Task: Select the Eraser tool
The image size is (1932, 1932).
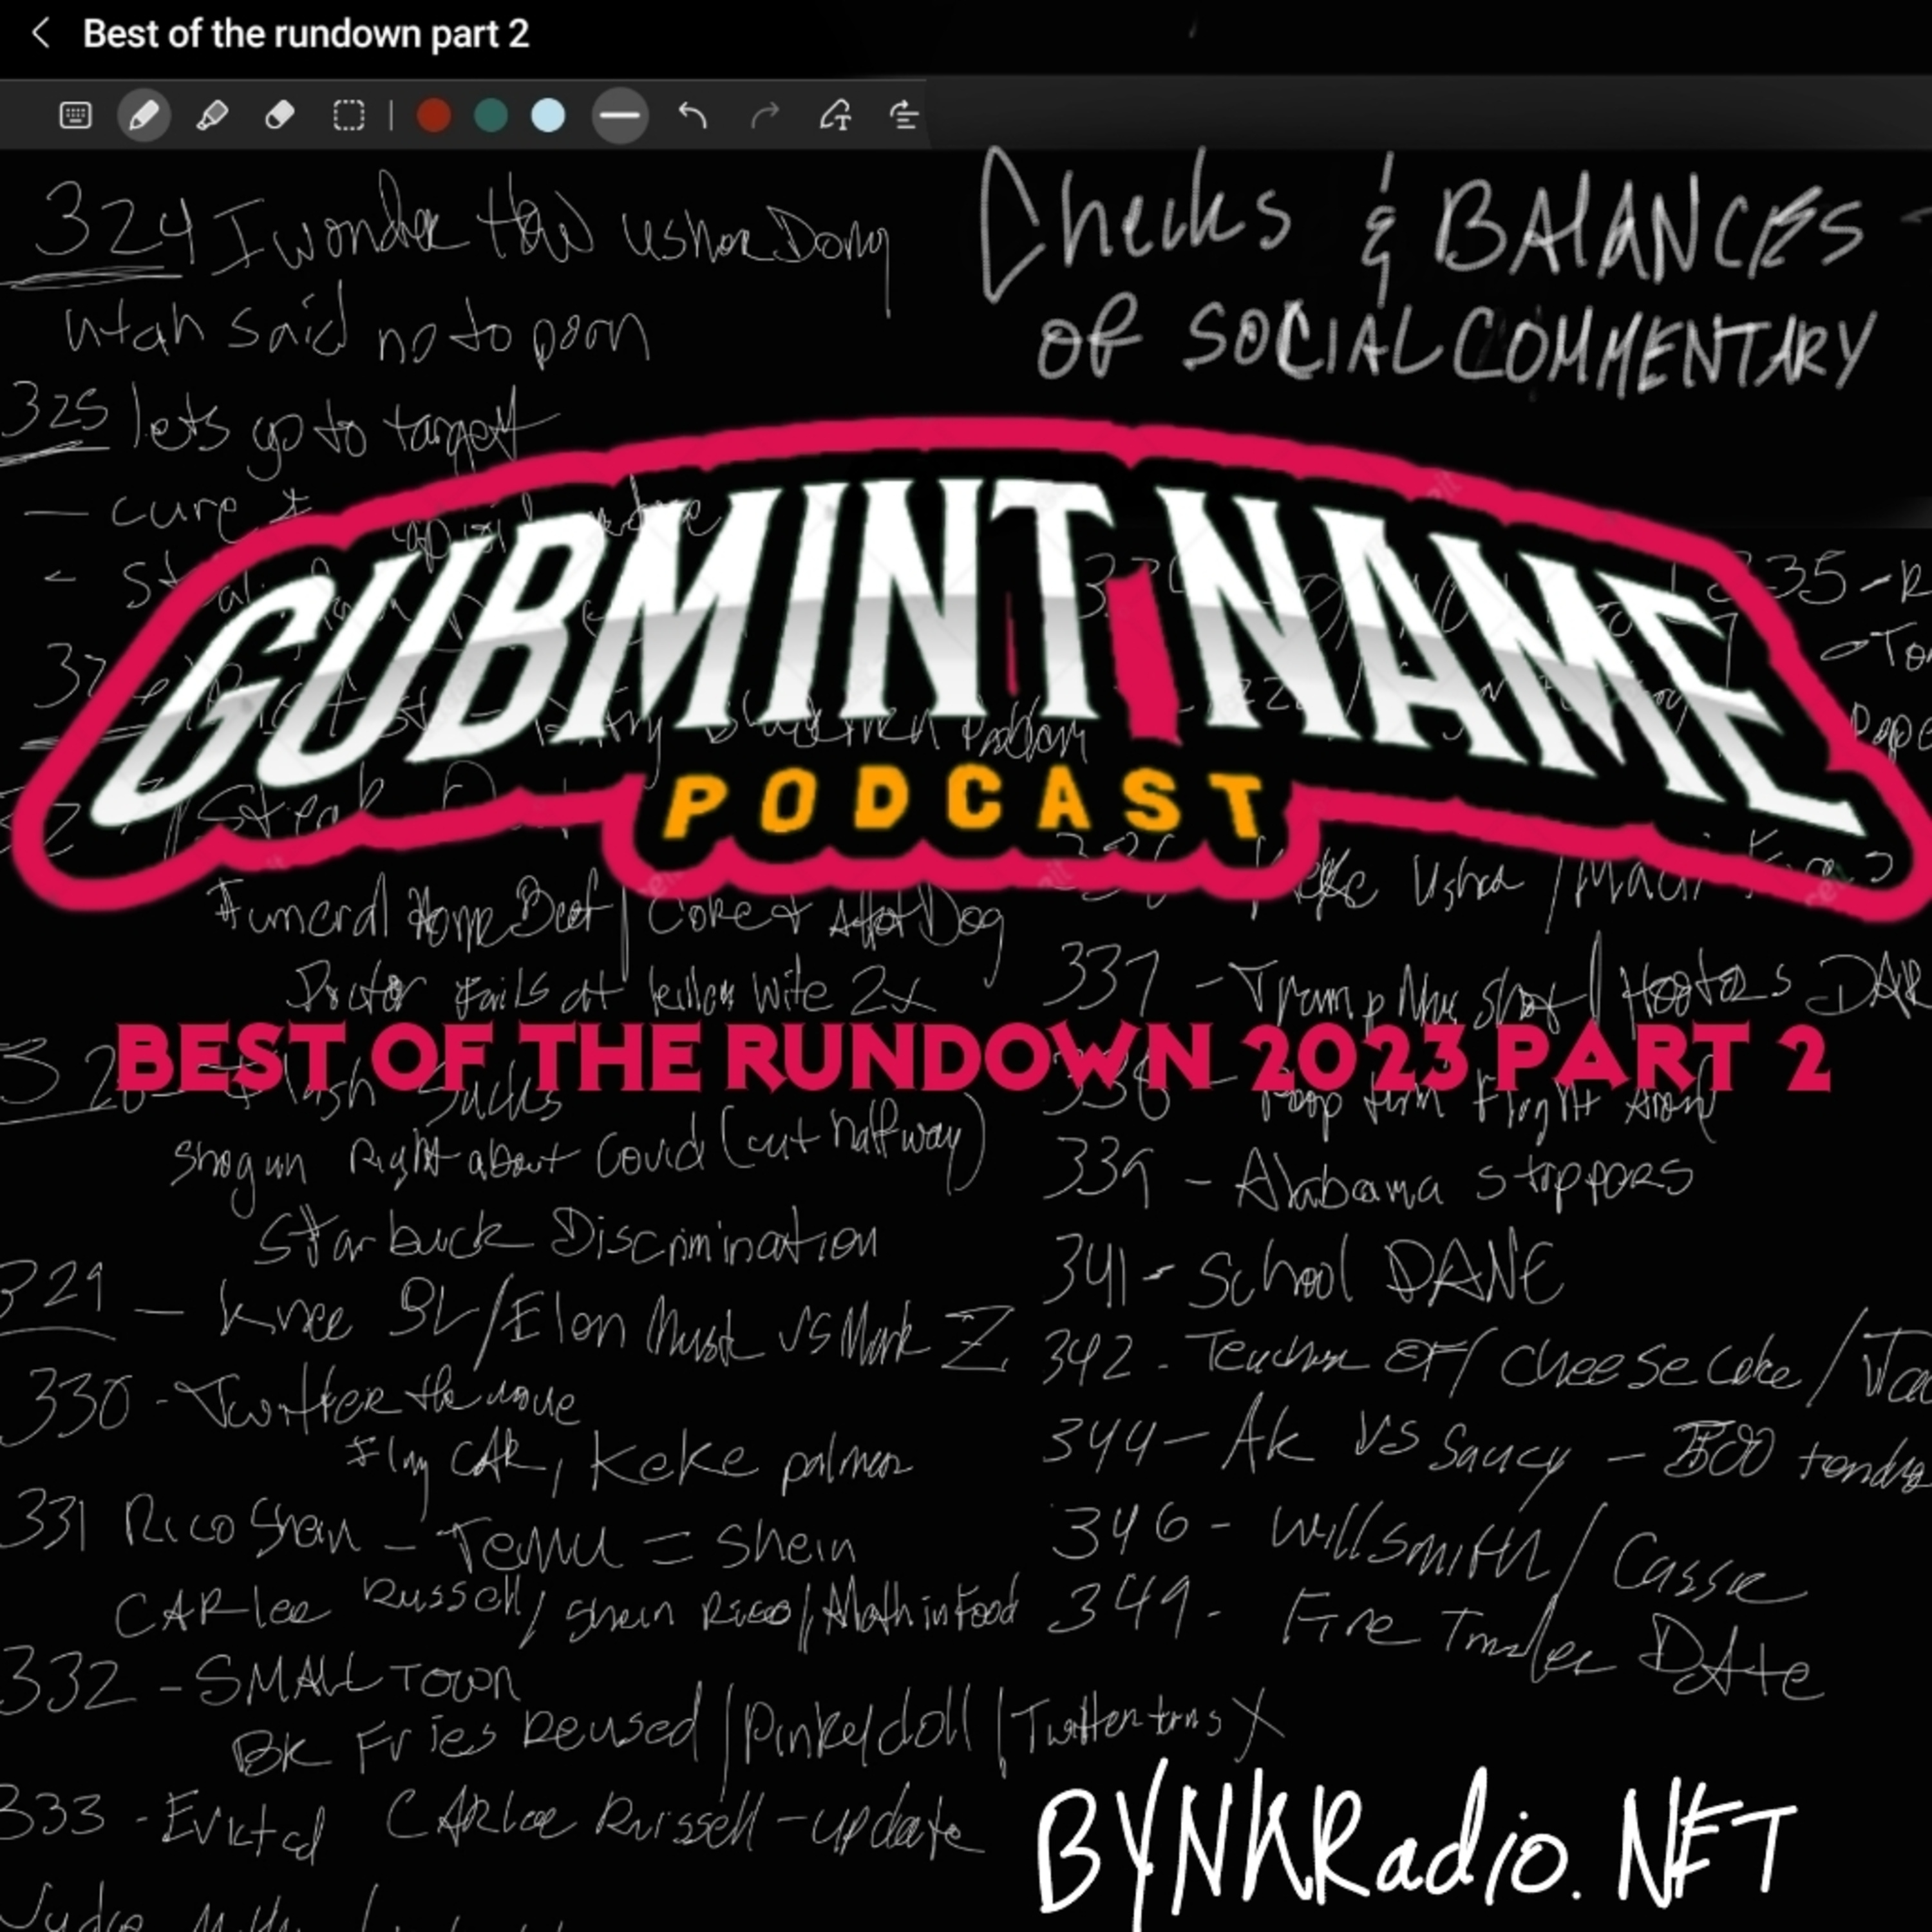Action: (280, 116)
